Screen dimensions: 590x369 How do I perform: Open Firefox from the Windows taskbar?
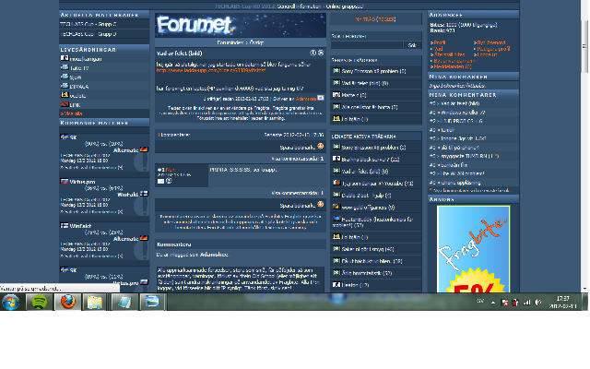tap(66, 301)
